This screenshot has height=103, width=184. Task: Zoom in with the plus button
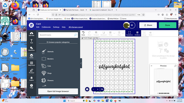(98, 89)
